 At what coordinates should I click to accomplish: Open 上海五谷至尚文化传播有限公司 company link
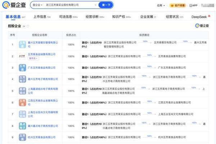[43, 114]
